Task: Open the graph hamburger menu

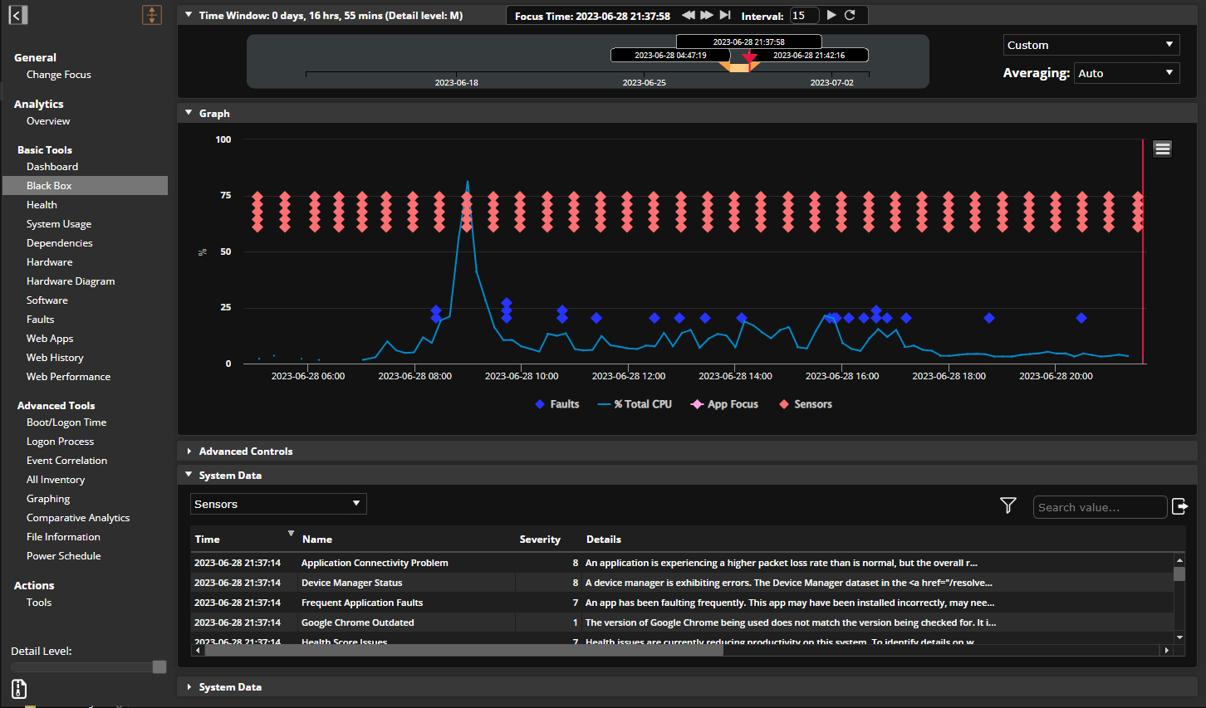Action: click(x=1163, y=149)
